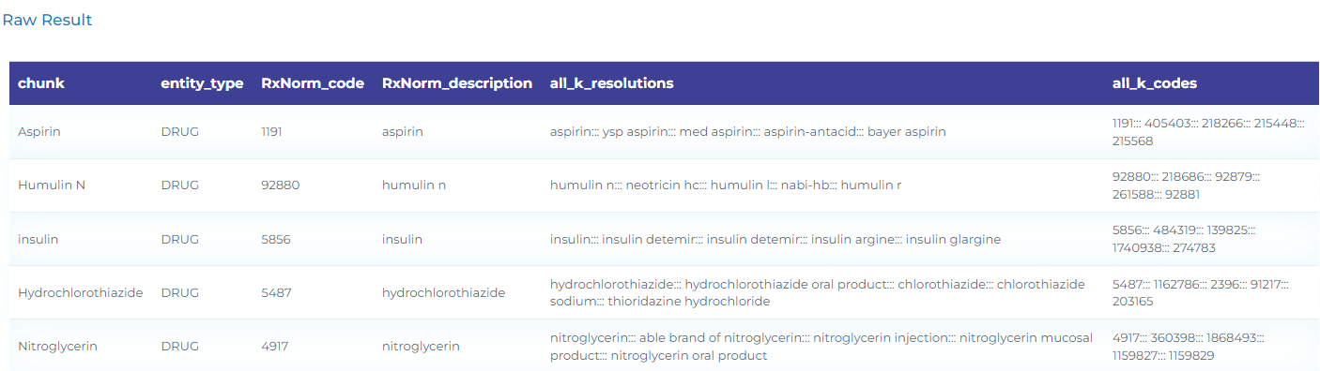Click the Aspirin chunk cell
Screen dimensions: 1320x371
coord(39,132)
